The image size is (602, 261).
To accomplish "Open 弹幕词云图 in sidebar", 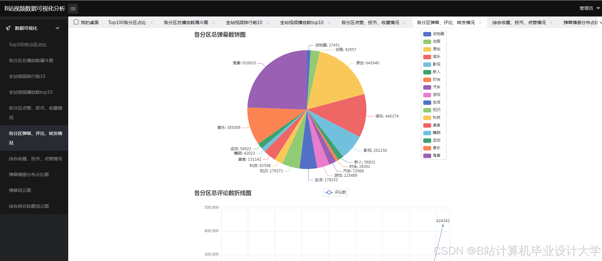I will point(34,190).
